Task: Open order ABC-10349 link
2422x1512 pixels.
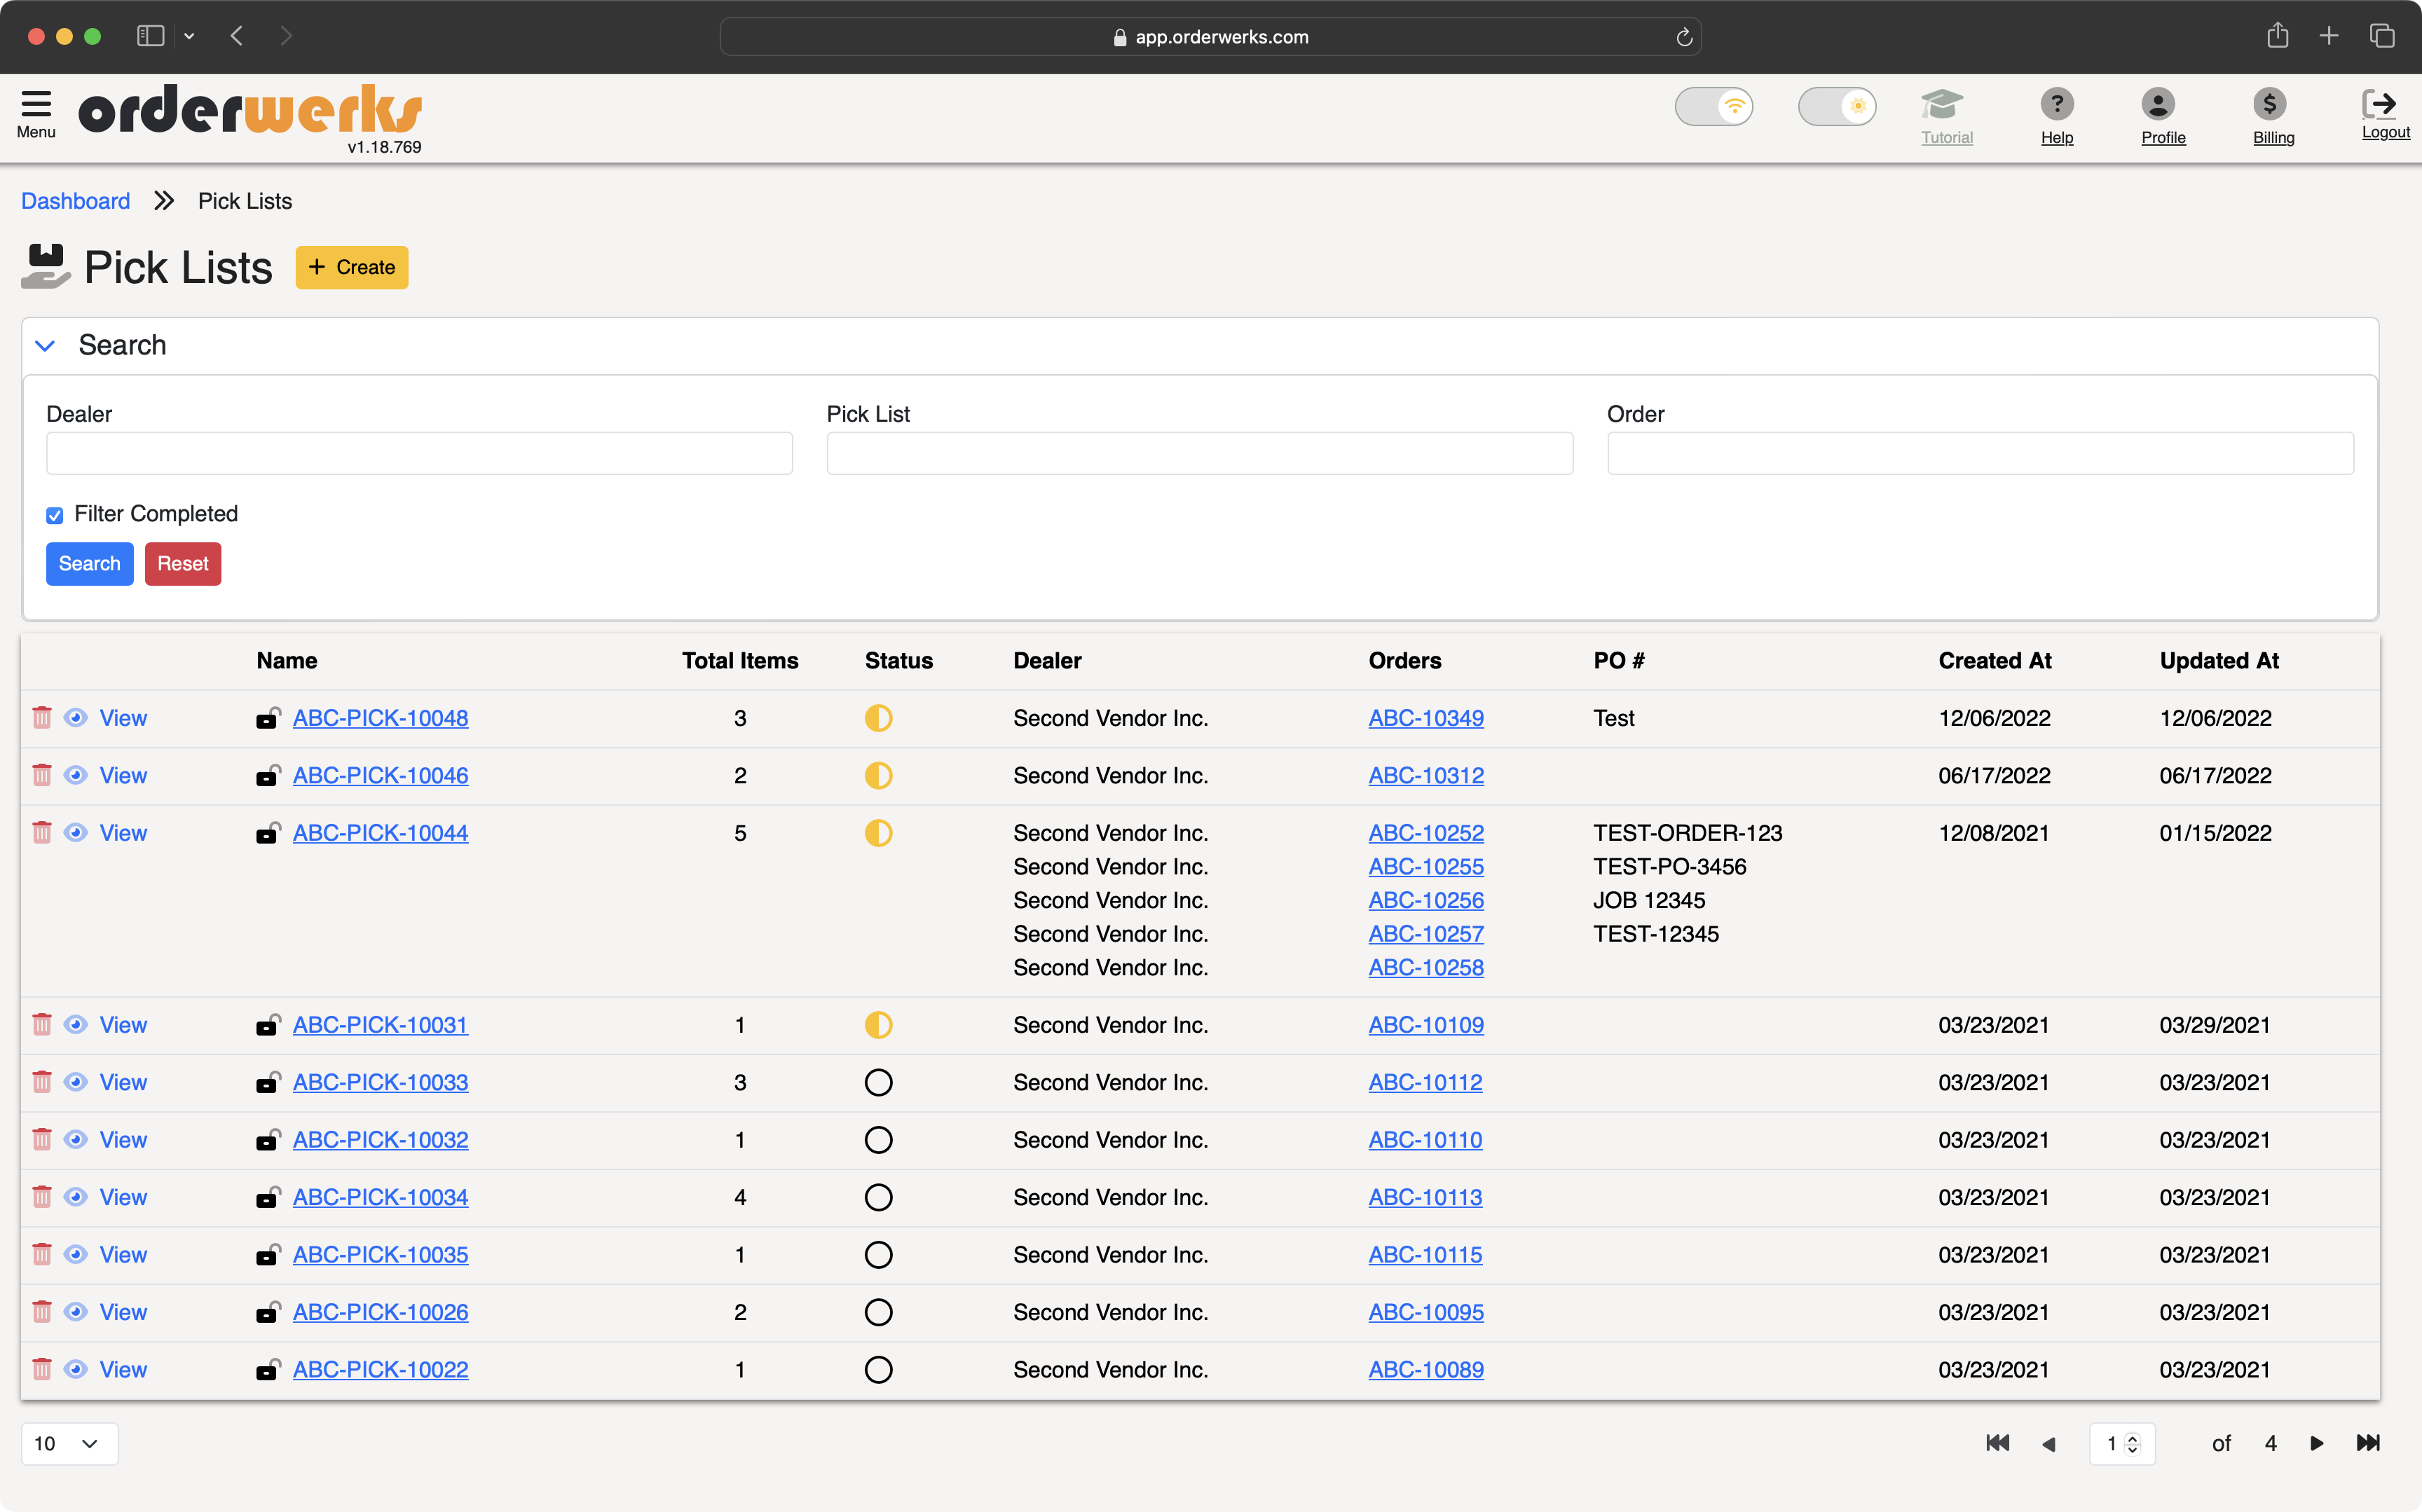Action: pyautogui.click(x=1426, y=718)
